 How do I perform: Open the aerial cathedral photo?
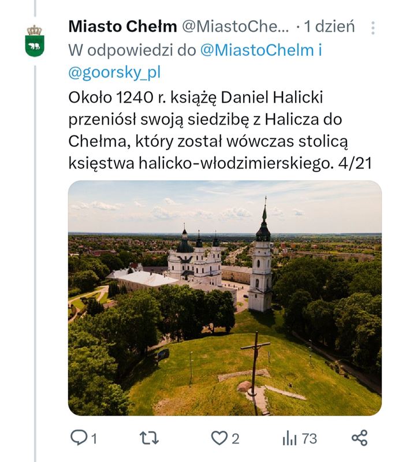pos(225,297)
